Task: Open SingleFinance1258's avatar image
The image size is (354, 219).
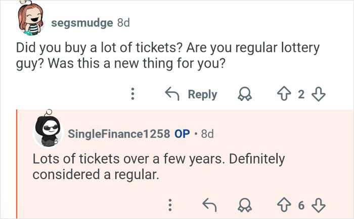Action: tap(48, 132)
